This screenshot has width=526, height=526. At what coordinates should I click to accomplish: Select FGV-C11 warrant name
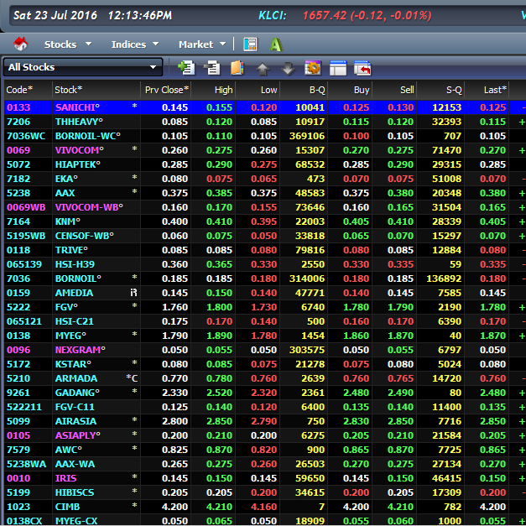(x=75, y=407)
